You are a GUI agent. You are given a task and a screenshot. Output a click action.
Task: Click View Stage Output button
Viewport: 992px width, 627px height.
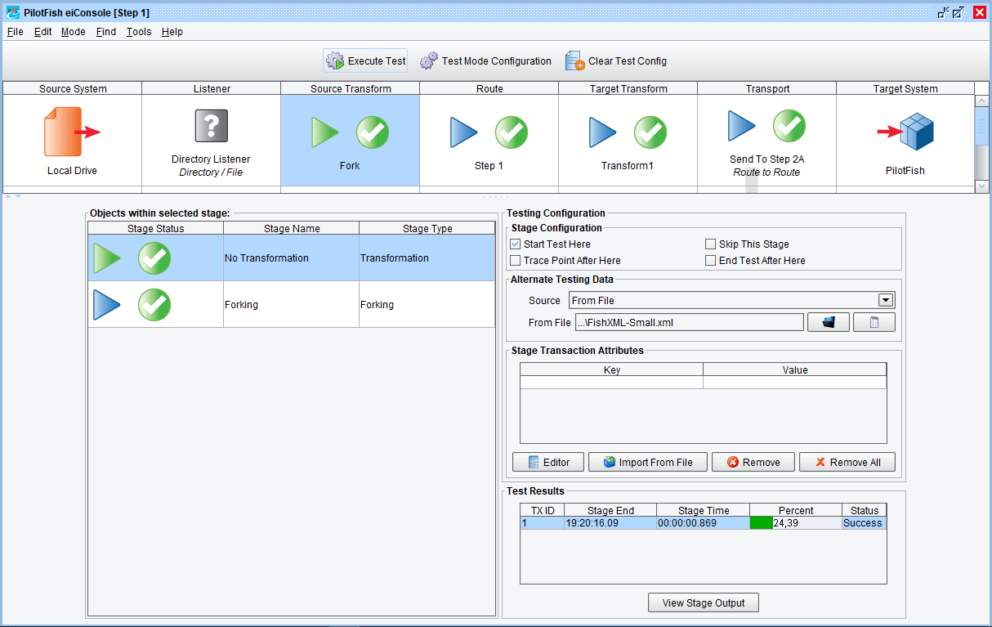[x=704, y=603]
